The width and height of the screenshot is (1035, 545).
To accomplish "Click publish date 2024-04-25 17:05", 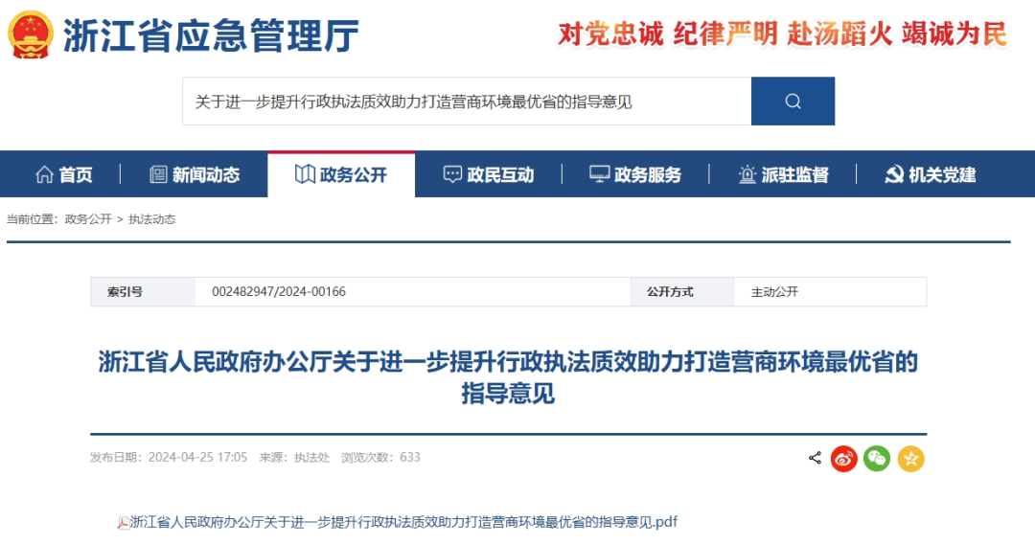I will [x=197, y=457].
